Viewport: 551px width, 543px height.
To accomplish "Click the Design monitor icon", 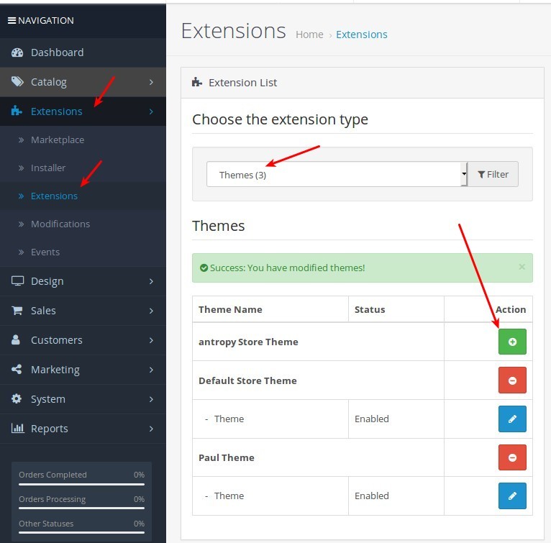I will [17, 280].
